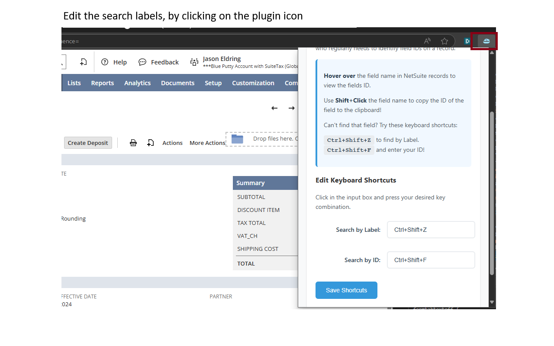Click the Jason Eldring account name
Screen dimensions: 554x346
[x=222, y=59]
